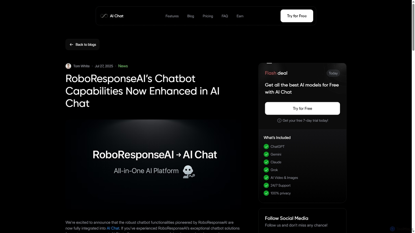
Task: Click the green checkmark next to Grok
Action: (x=266, y=170)
